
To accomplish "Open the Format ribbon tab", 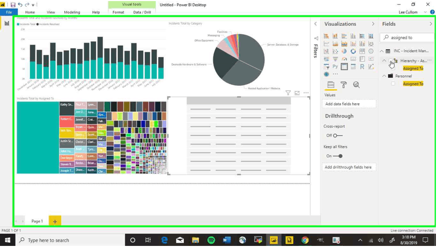I will (118, 12).
